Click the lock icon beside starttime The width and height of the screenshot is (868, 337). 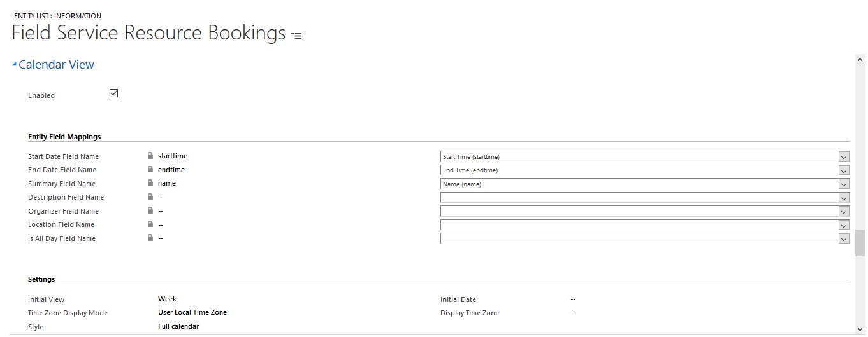150,156
